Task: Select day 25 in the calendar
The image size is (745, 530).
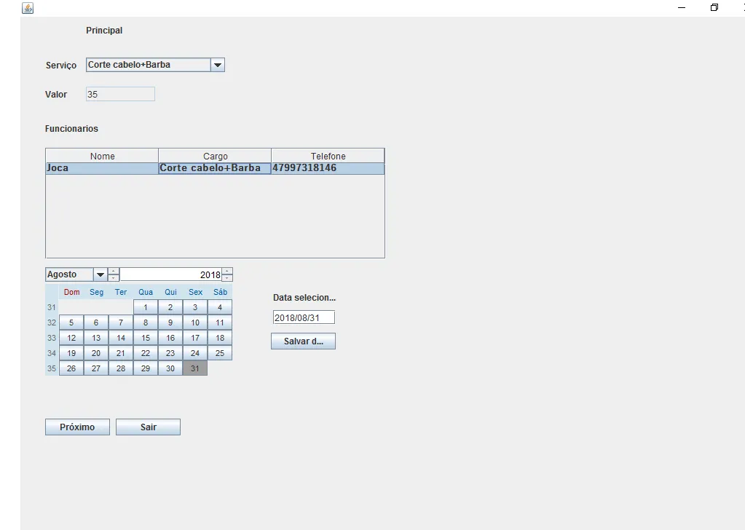Action: (219, 353)
